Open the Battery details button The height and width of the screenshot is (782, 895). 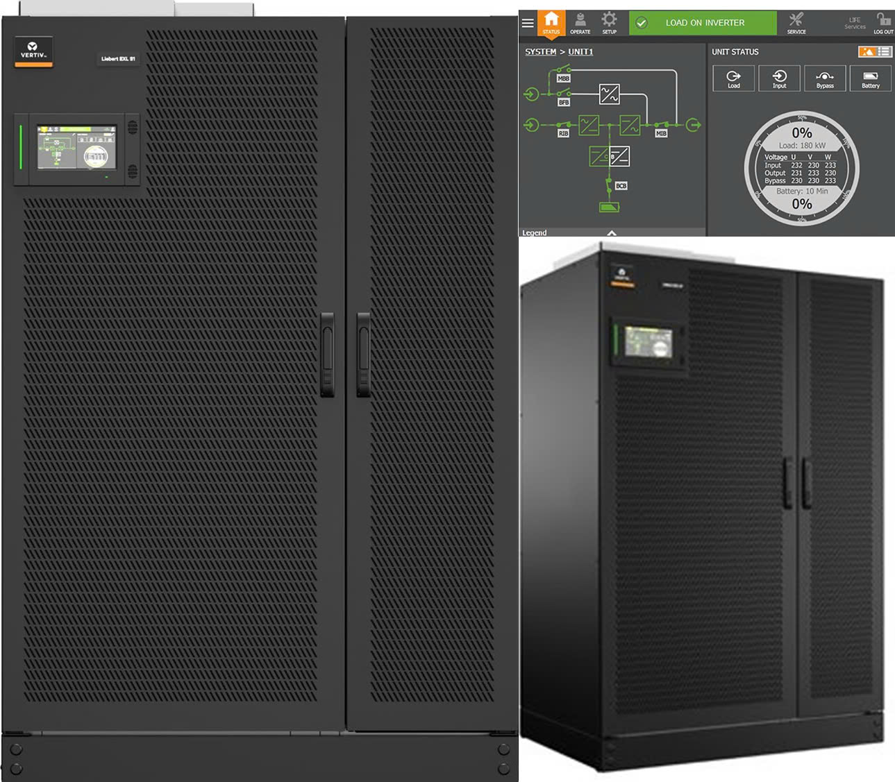(871, 78)
